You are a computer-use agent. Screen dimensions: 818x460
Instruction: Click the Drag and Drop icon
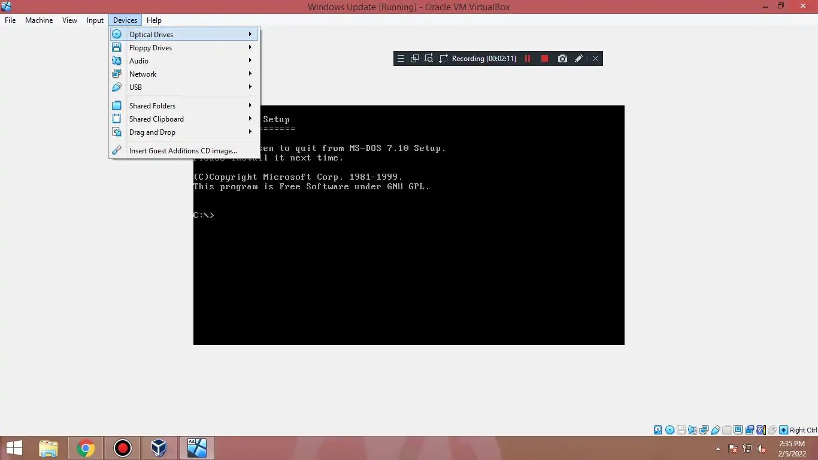coord(117,132)
